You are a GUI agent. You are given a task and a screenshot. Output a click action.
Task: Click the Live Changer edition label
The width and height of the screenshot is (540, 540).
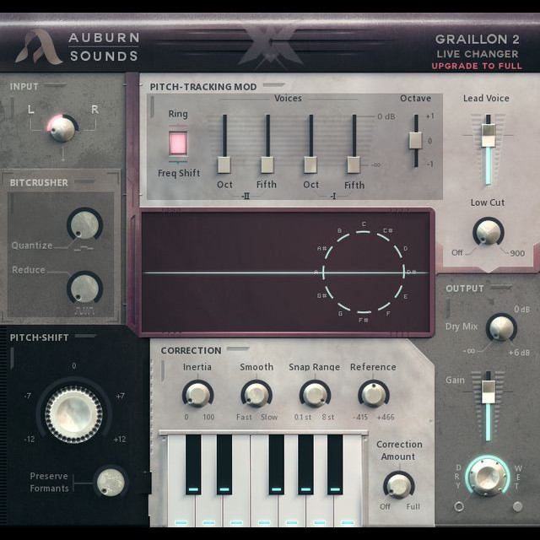click(x=478, y=54)
